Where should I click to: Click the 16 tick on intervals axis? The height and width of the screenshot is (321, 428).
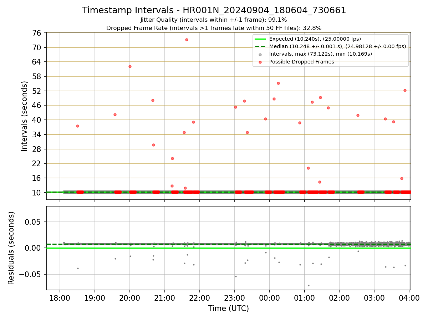37,178
